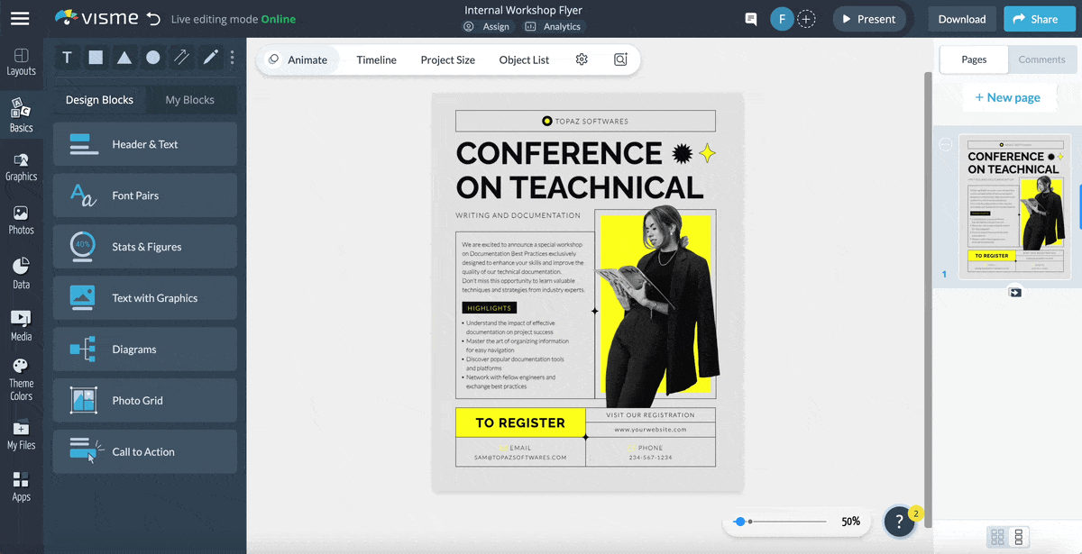Viewport: 1082px width, 554px height.
Task: Select the Triangle shape tool
Action: click(124, 57)
